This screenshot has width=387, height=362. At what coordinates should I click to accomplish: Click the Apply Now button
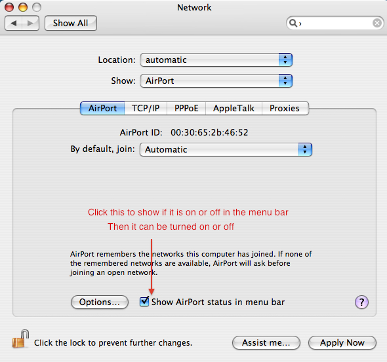(x=342, y=342)
